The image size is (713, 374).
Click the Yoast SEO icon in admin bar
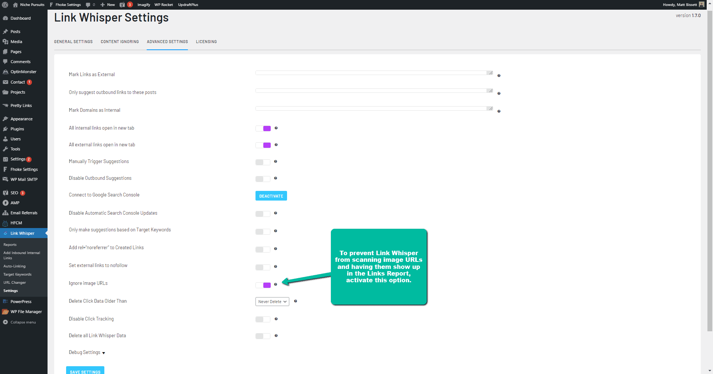122,5
